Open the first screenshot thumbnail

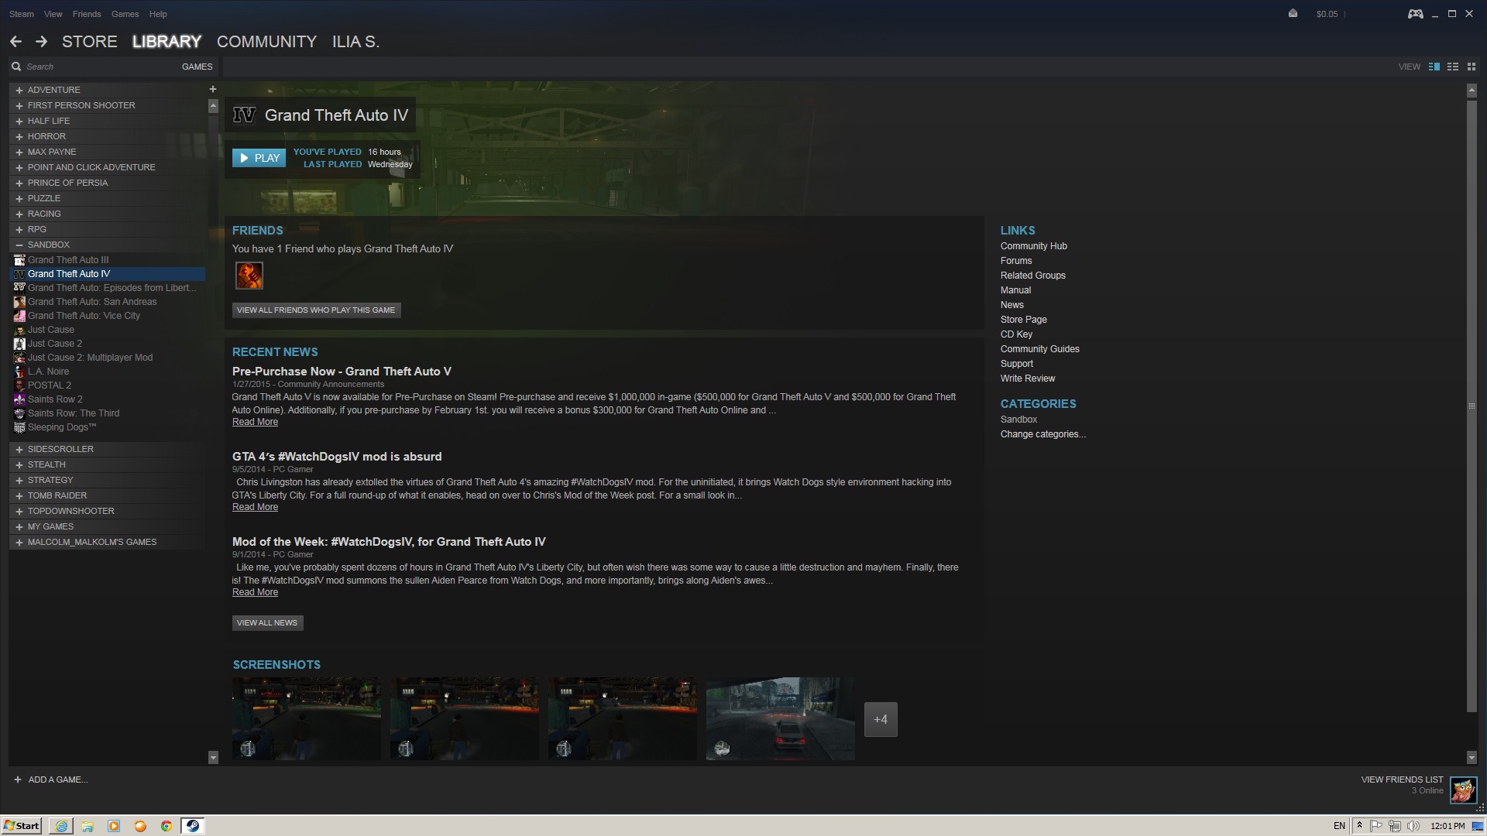click(x=306, y=718)
